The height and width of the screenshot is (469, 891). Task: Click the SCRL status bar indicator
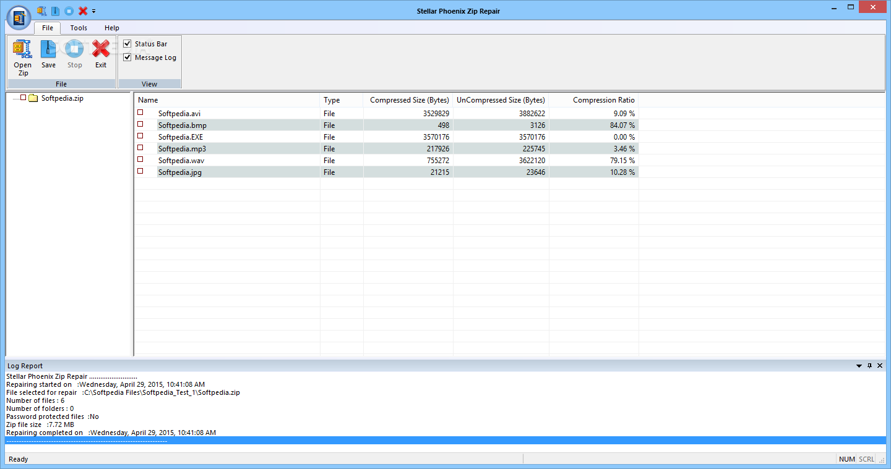(866, 459)
